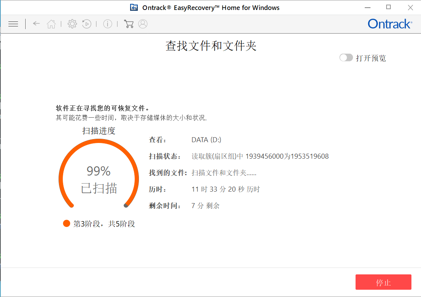The height and width of the screenshot is (297, 421).
Task: Click the 找到的文件 field label
Action: point(168,173)
